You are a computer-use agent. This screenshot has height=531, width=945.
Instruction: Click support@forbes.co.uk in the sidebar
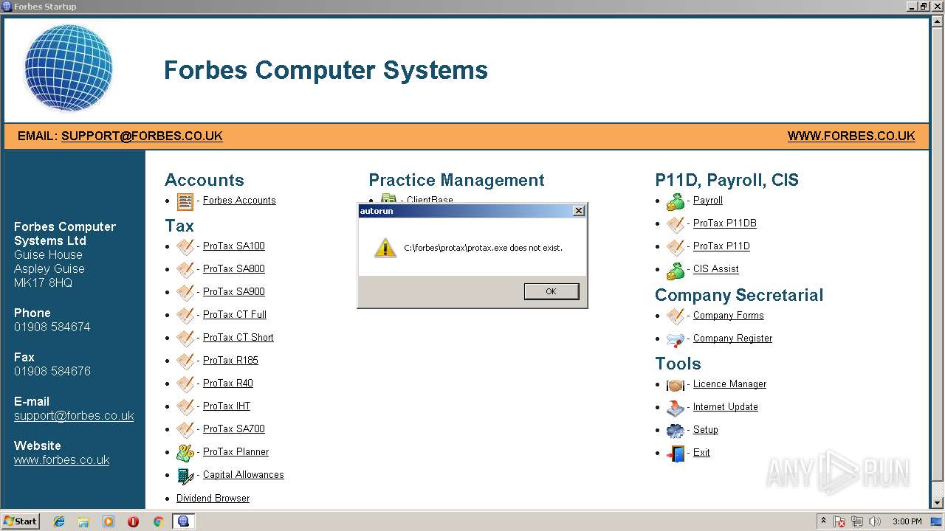(x=74, y=416)
